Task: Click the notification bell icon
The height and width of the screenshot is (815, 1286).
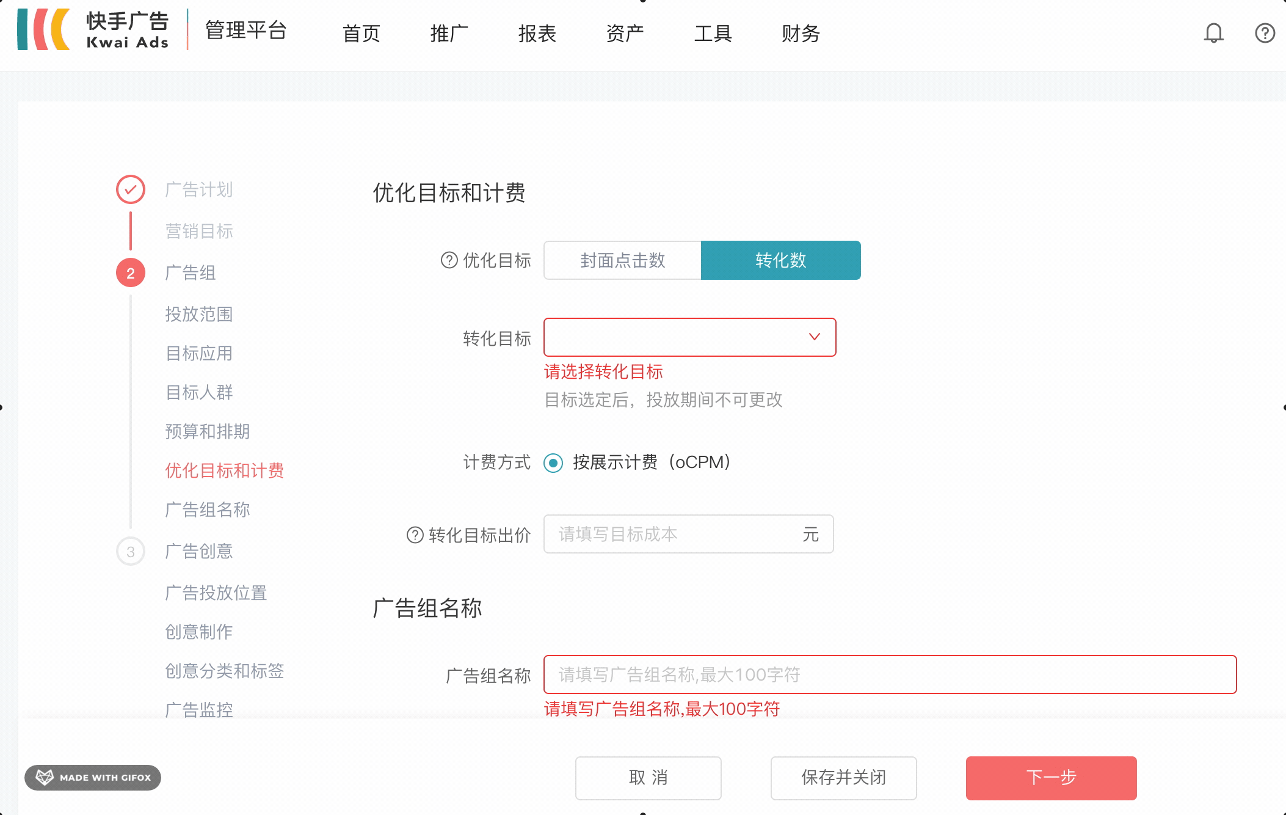Action: 1213,33
